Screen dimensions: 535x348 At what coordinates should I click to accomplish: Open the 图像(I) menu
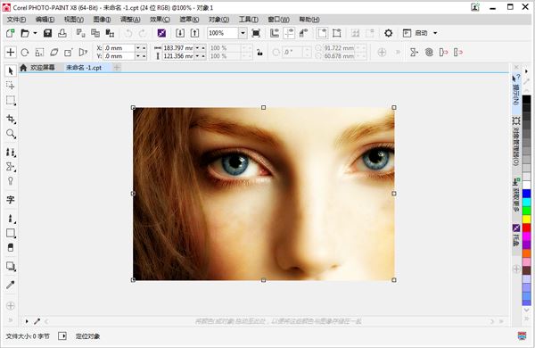tap(102, 20)
